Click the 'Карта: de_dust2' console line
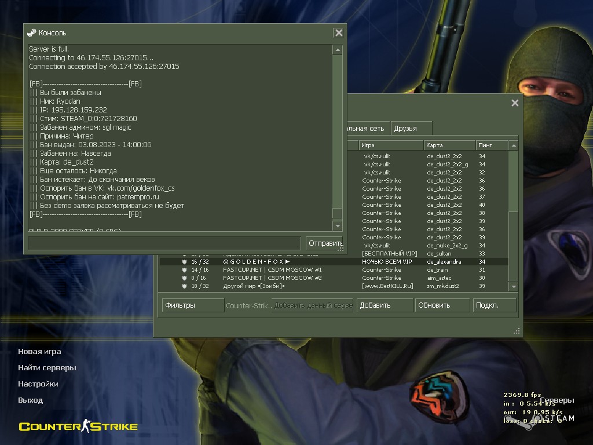This screenshot has width=593, height=445. [61, 162]
